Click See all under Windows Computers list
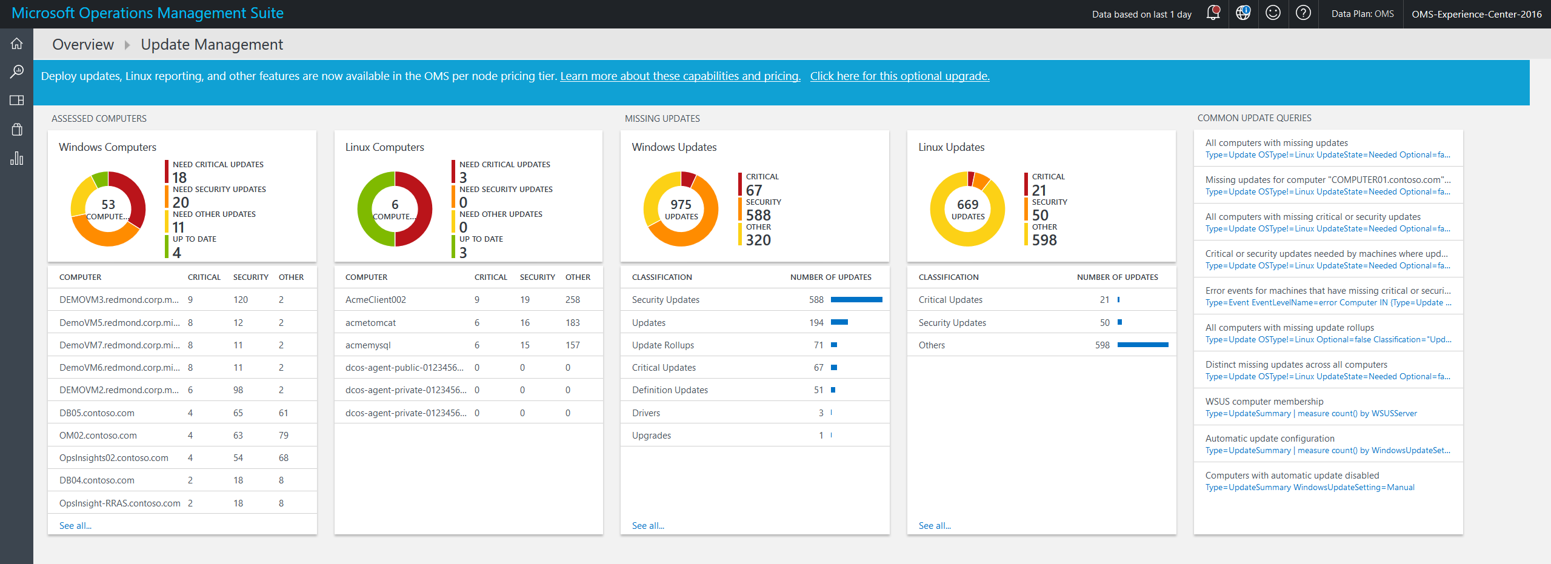Image resolution: width=1551 pixels, height=564 pixels. 75,525
